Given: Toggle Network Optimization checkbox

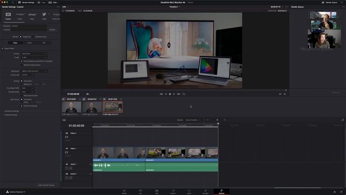Looking at the screenshot, I should 22,65.
